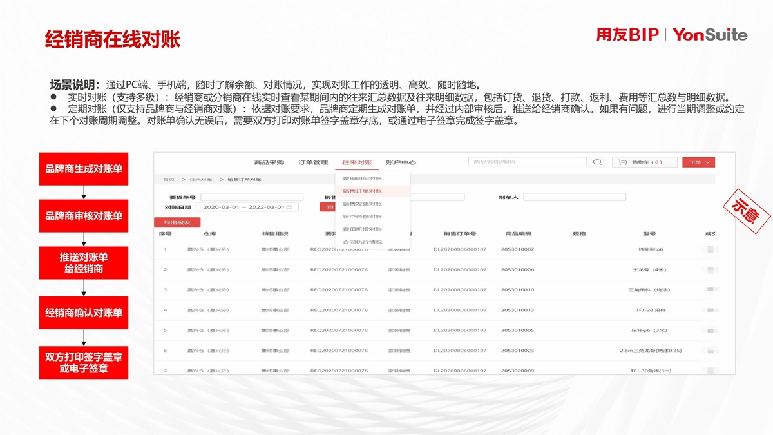This screenshot has height=435, width=773.
Task: Click 首页 breadcrumb link
Action: tap(168, 179)
